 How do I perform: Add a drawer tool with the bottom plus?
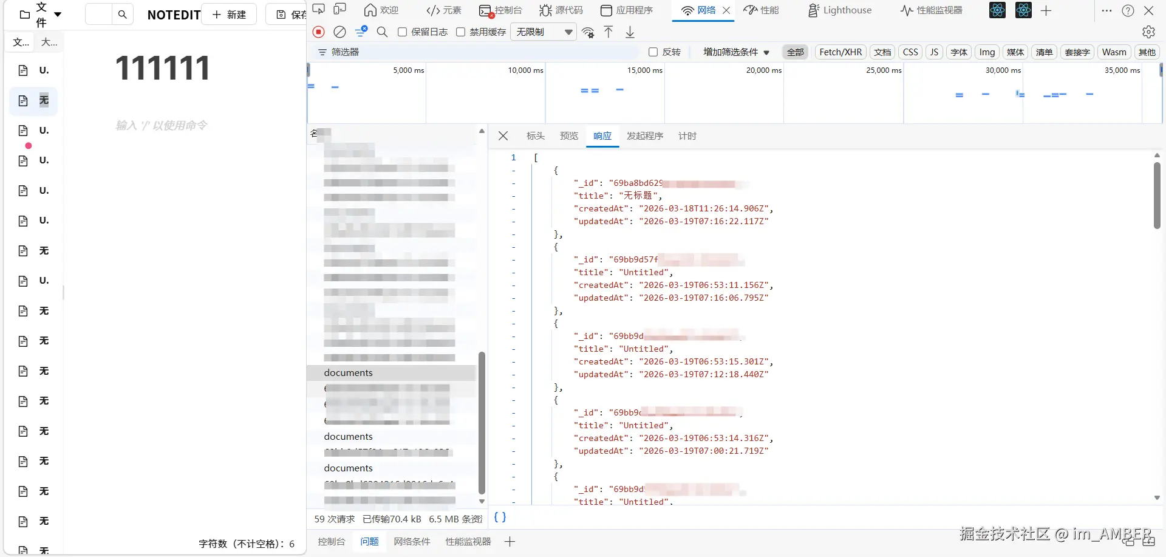click(510, 542)
